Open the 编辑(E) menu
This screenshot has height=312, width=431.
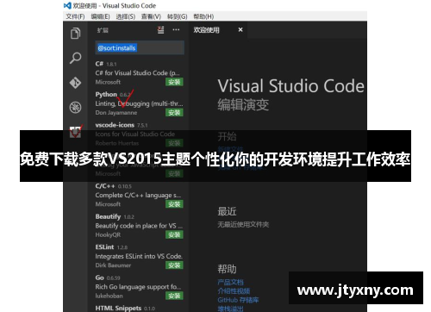101,16
